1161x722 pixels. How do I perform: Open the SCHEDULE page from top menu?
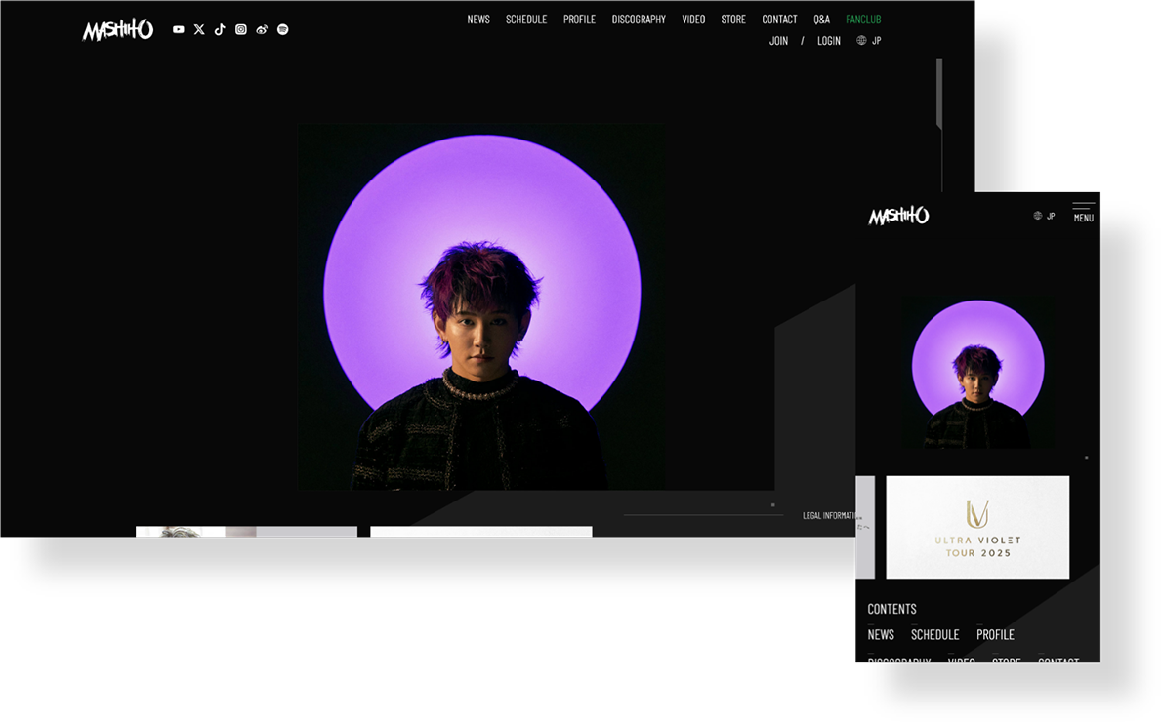526,20
